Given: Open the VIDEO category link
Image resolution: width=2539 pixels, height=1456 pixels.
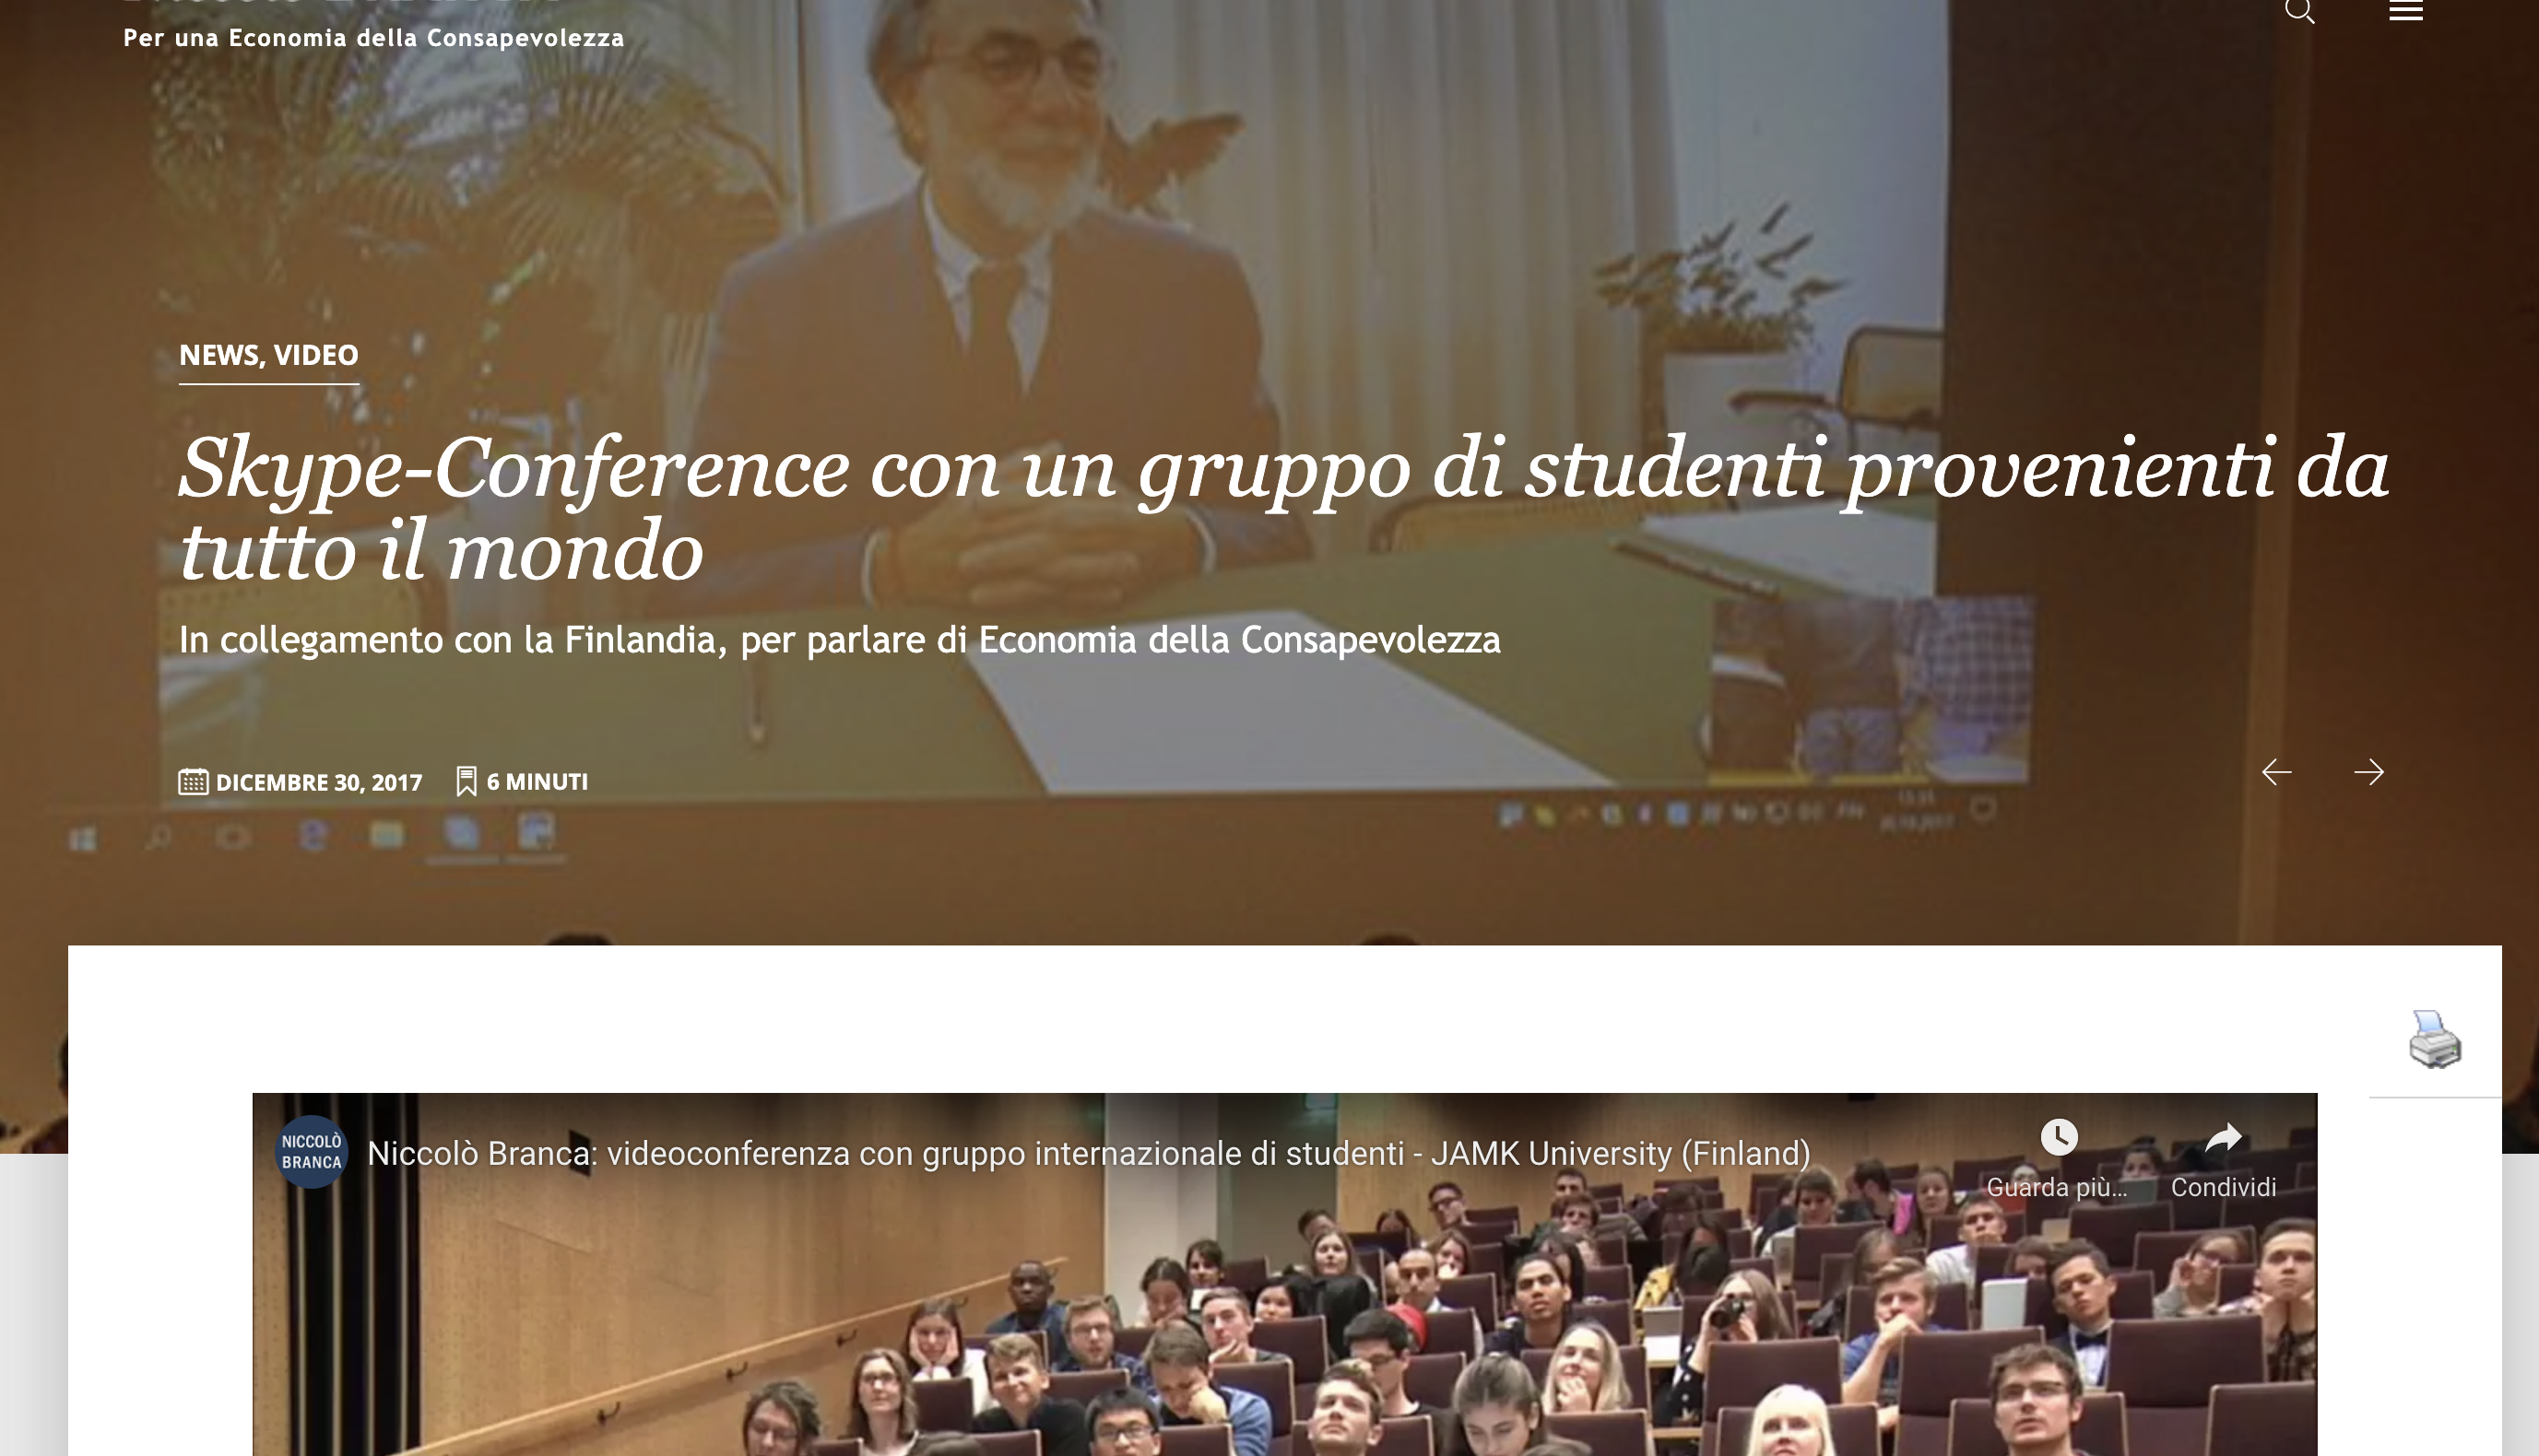Looking at the screenshot, I should tap(316, 355).
